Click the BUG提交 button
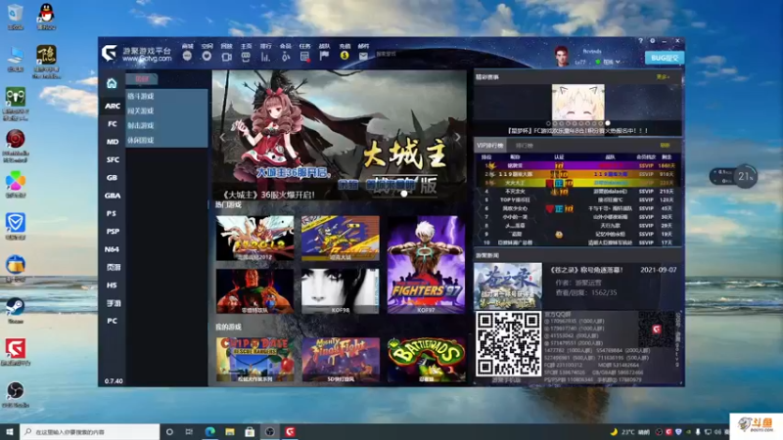The image size is (783, 440). pos(665,58)
